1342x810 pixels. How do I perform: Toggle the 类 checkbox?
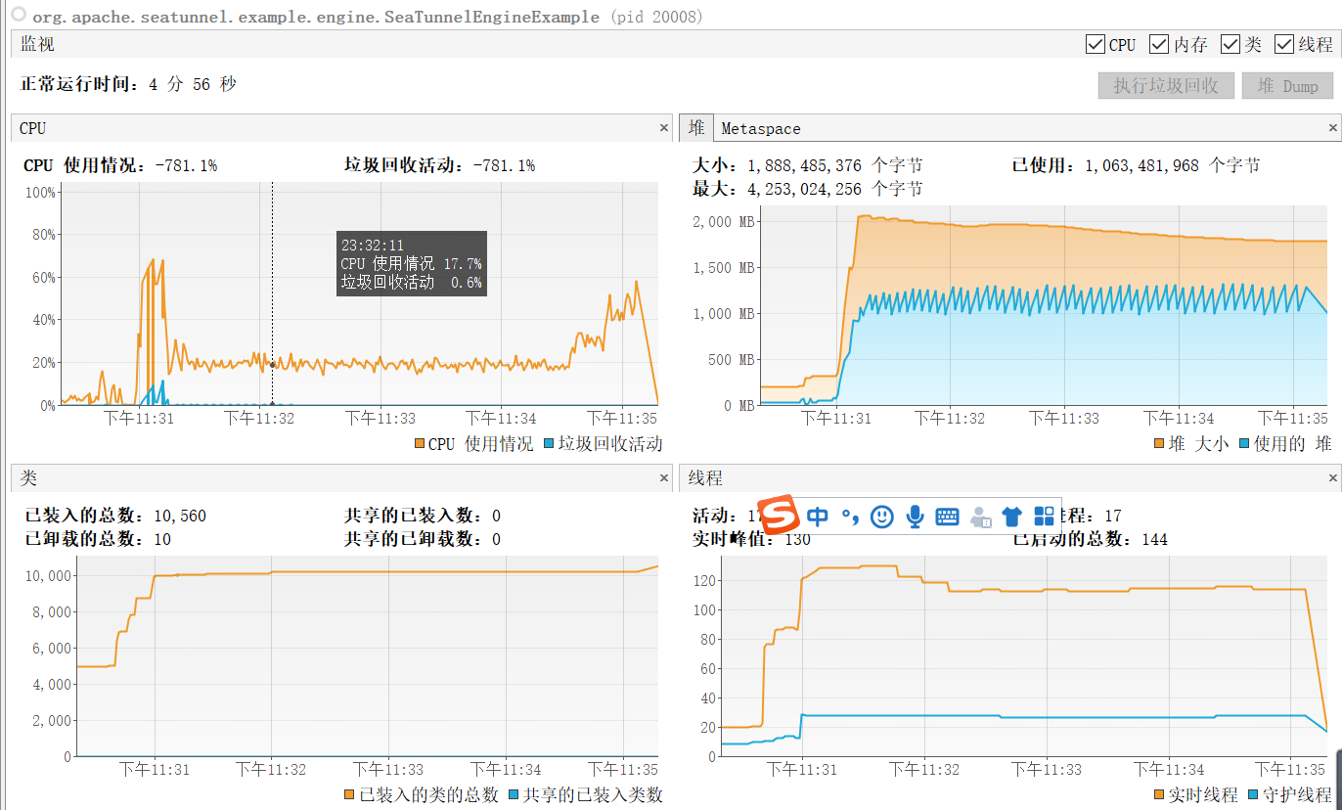pos(1230,44)
